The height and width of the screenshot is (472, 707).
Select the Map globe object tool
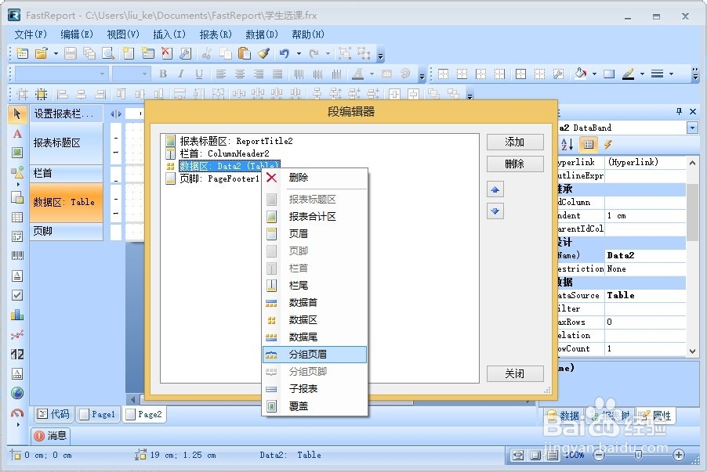tap(17, 393)
